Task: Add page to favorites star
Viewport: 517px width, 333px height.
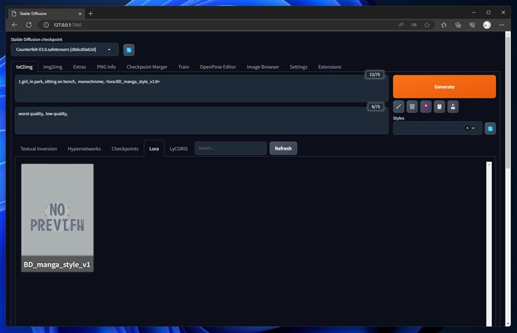Action: (427, 24)
